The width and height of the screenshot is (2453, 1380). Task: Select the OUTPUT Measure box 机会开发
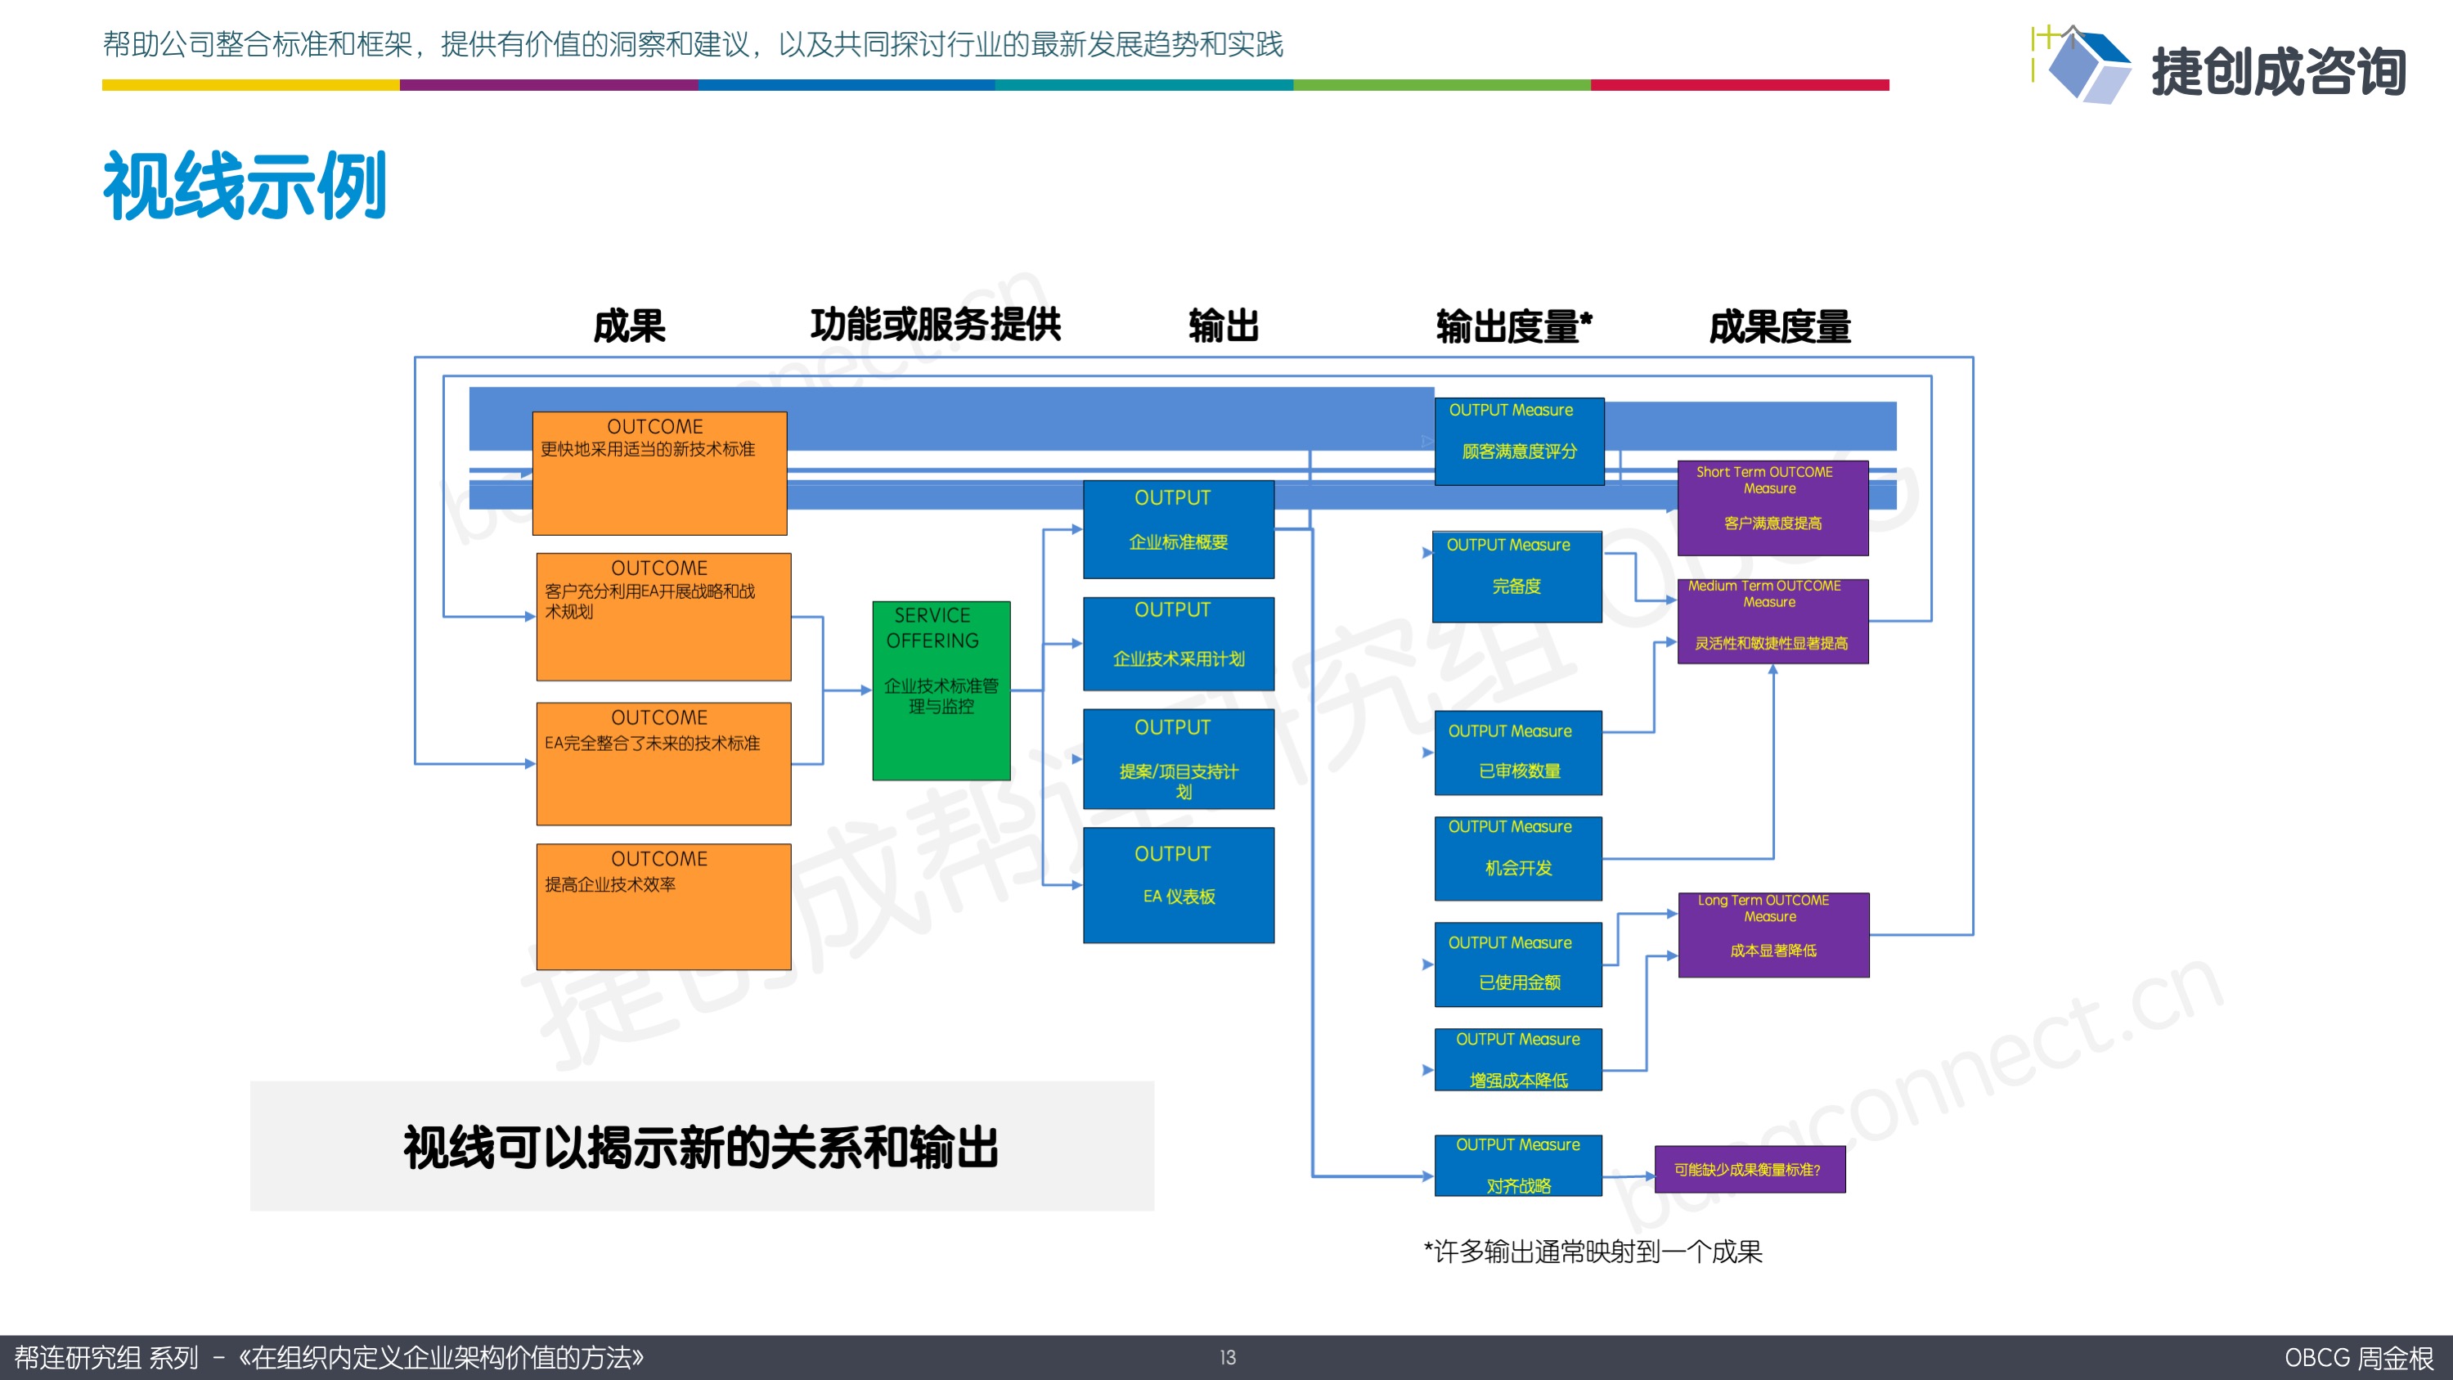[1518, 858]
